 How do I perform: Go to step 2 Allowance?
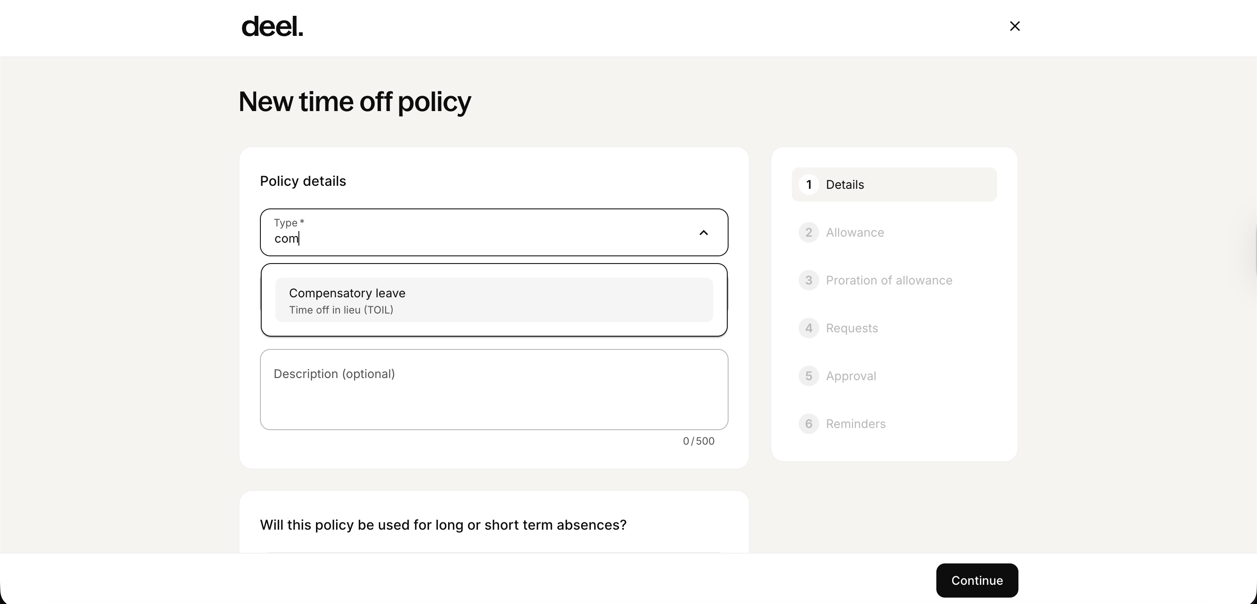[854, 232]
